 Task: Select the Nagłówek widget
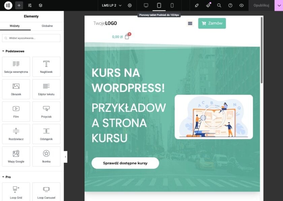click(x=46, y=67)
